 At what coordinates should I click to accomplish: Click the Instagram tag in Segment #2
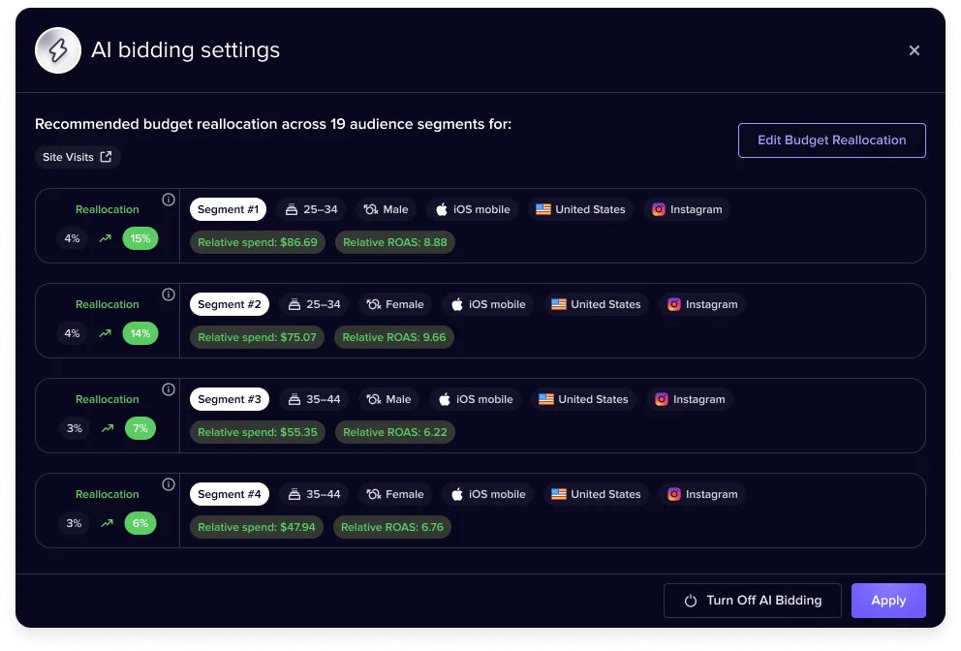click(702, 304)
